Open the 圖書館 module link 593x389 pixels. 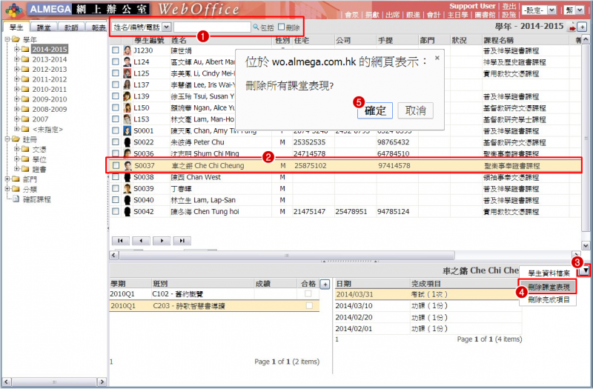coord(485,15)
